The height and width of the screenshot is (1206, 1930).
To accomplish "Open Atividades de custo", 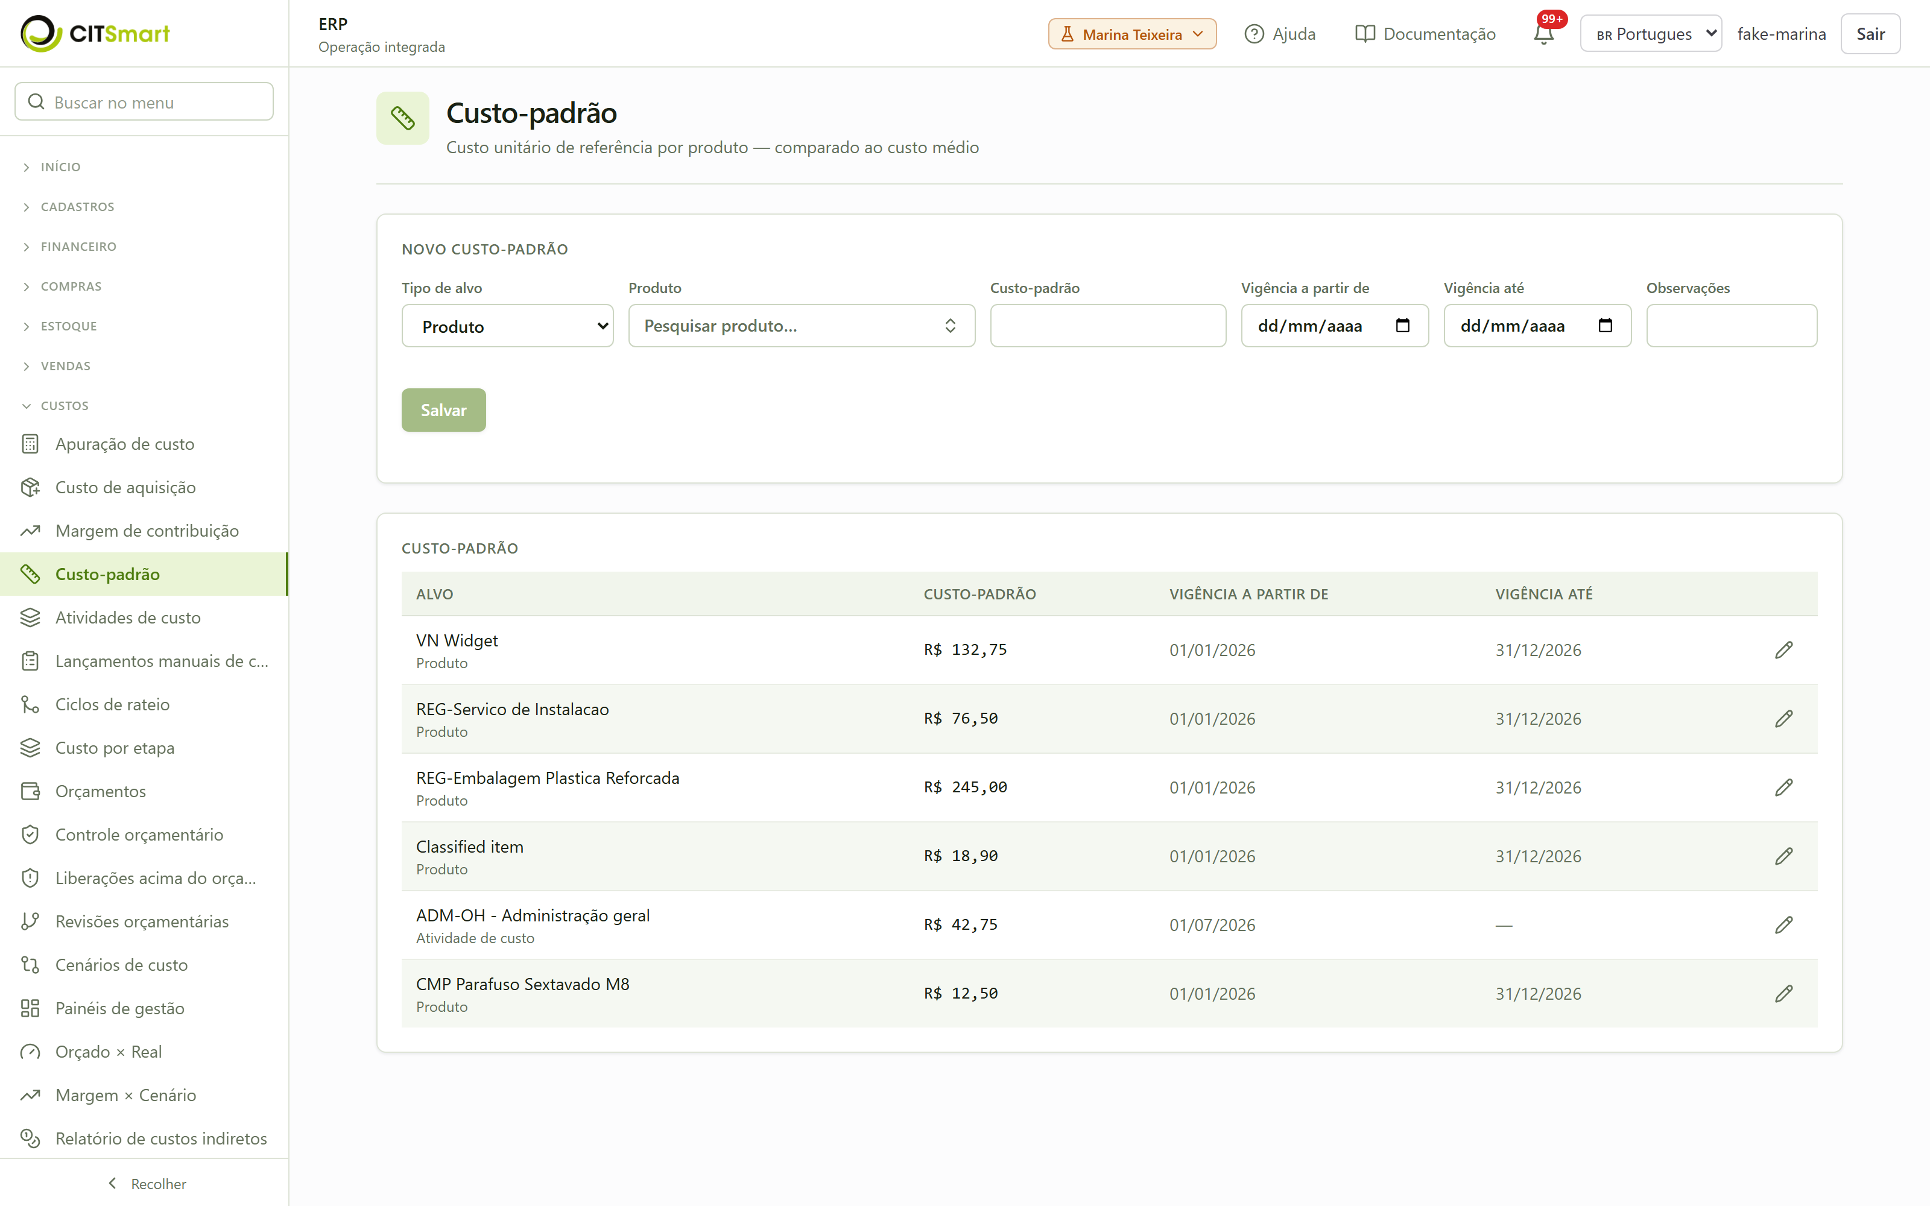I will (144, 617).
